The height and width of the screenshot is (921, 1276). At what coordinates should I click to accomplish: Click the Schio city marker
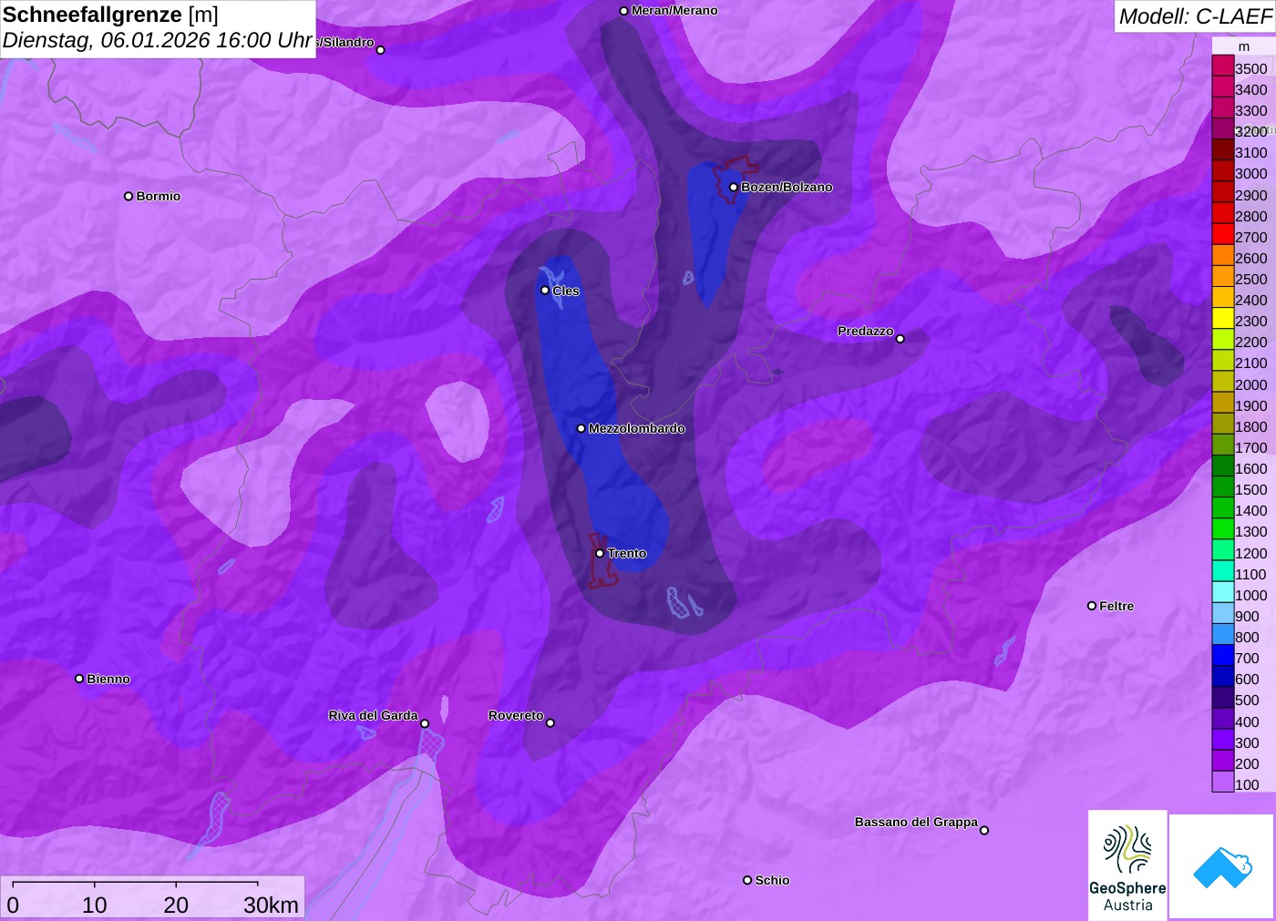point(747,880)
